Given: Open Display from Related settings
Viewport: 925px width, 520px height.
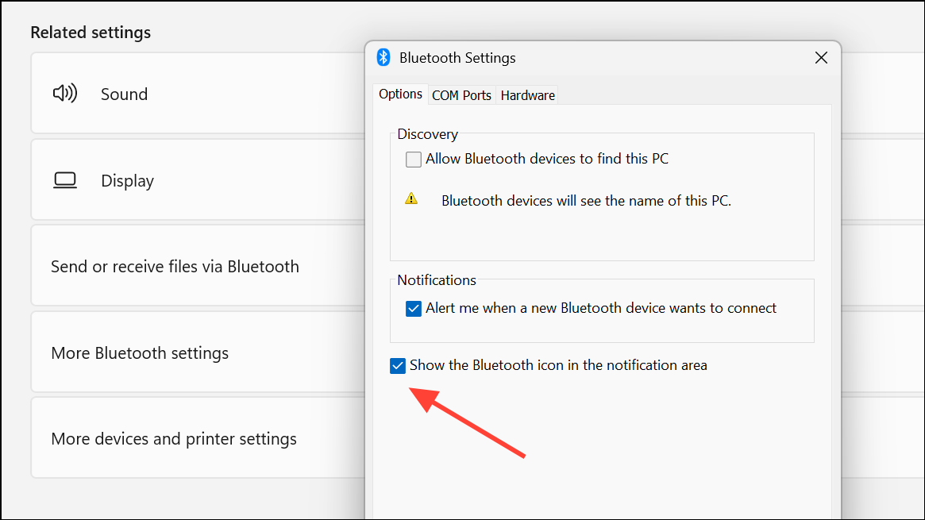Looking at the screenshot, I should 127,179.
